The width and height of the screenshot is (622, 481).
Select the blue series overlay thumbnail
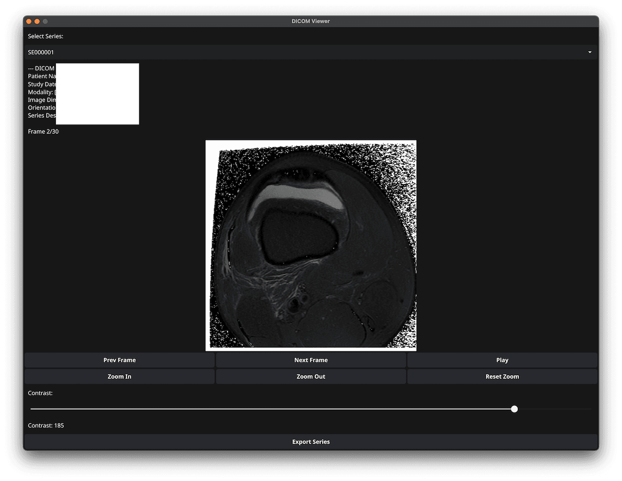pyautogui.click(x=97, y=94)
